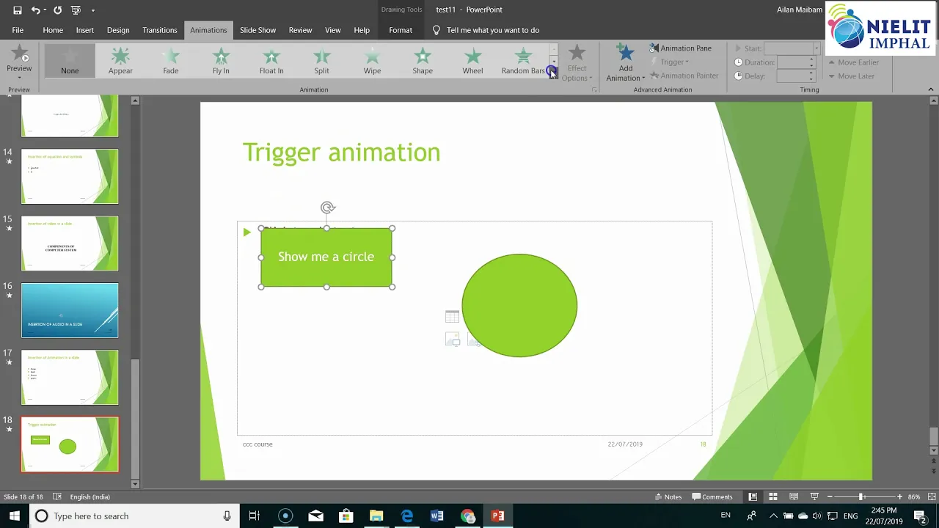The image size is (939, 528).
Task: Select slide 18 thumbnail
Action: pos(70,444)
